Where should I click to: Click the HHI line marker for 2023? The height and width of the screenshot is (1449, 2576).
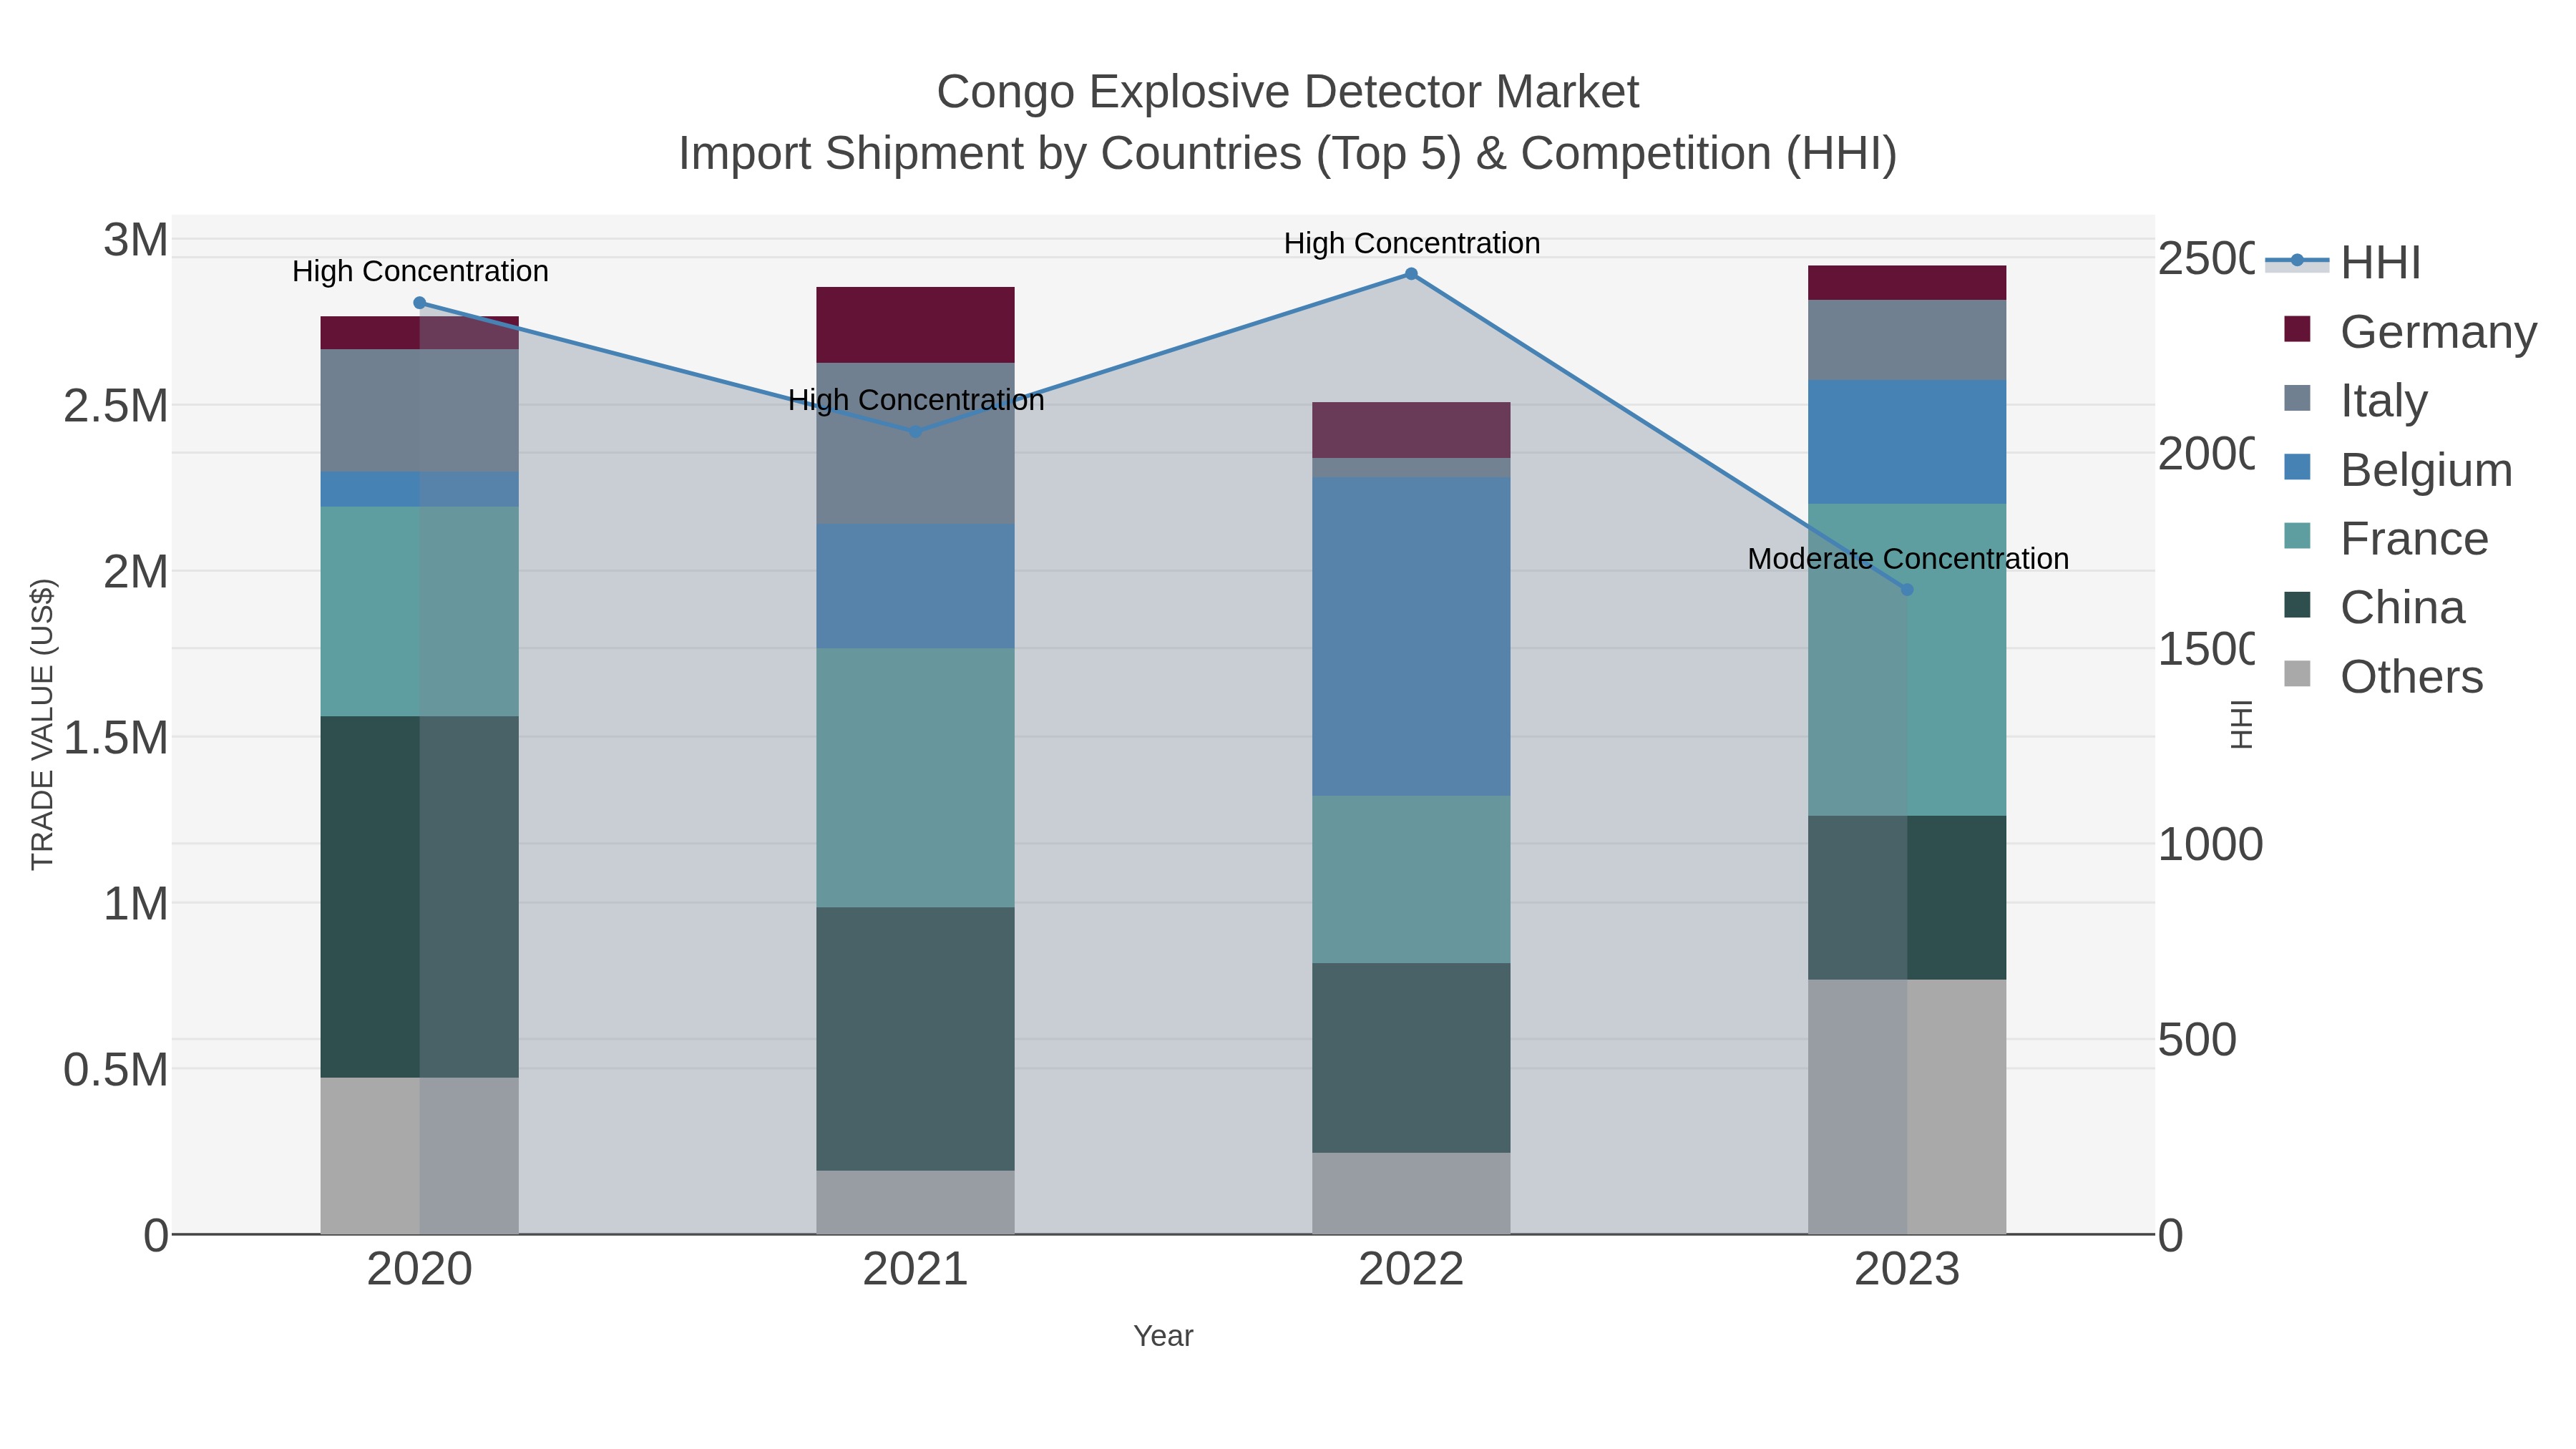(1907, 590)
